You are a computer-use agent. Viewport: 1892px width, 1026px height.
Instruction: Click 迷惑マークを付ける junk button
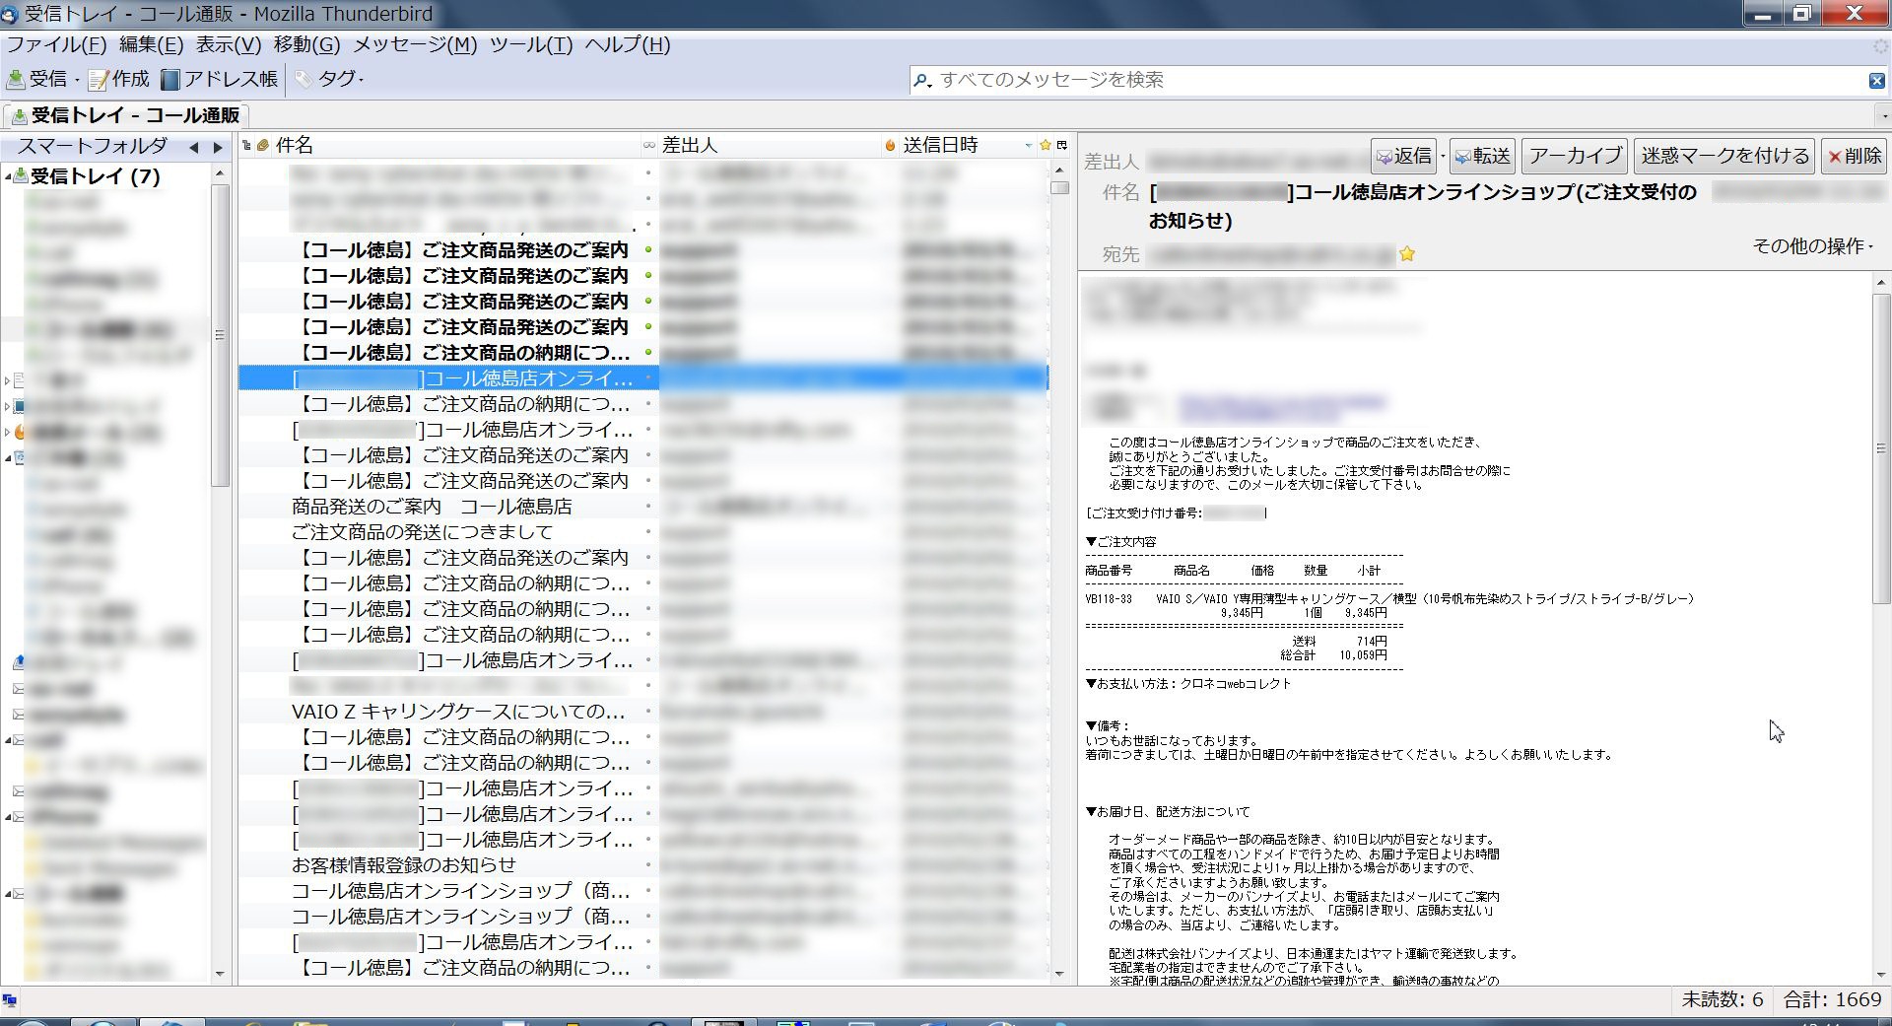(1724, 156)
